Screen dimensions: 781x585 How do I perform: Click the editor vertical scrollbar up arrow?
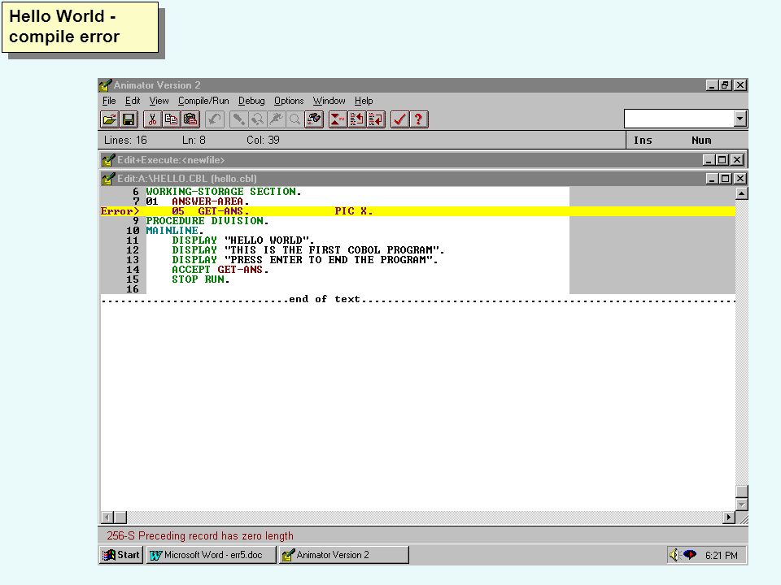click(742, 193)
